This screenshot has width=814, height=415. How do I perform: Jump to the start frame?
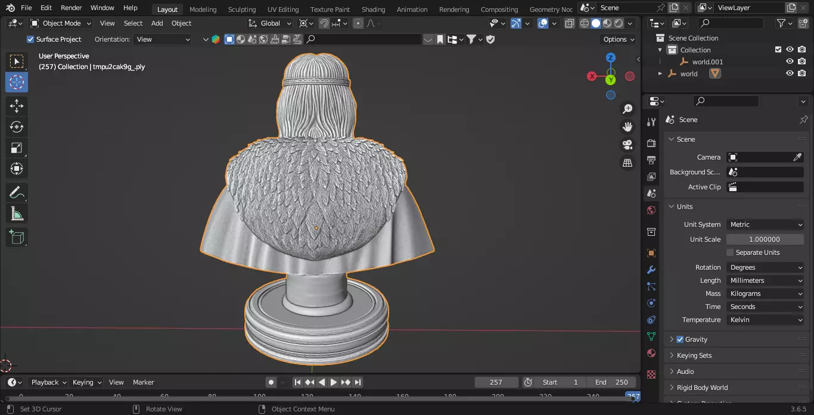[x=297, y=382]
